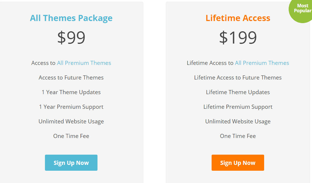312x183 pixels.
Task: Click Access to text in All Themes Package
Action: (43, 63)
